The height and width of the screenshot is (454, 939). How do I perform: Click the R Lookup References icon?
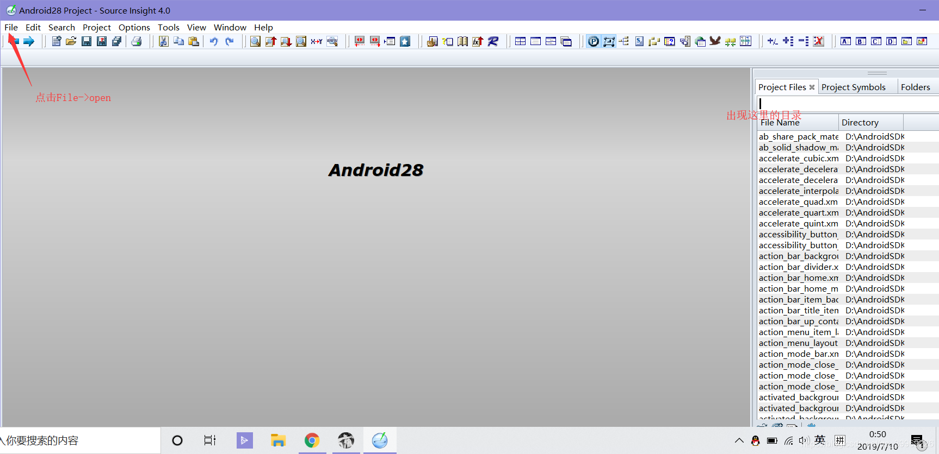click(493, 41)
